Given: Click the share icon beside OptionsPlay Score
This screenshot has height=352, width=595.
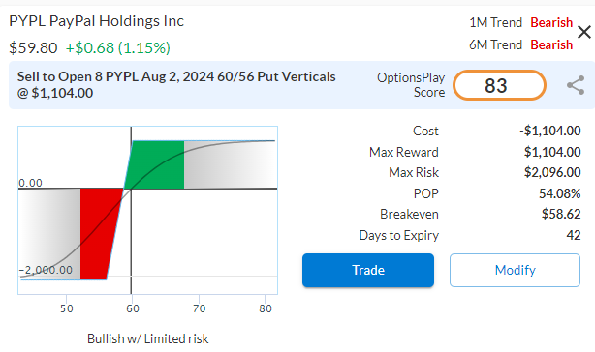Looking at the screenshot, I should (x=576, y=85).
